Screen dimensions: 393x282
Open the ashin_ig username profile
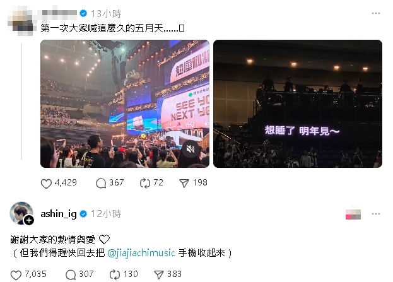pos(59,214)
